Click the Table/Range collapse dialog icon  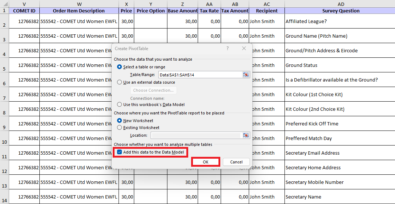tap(246, 75)
